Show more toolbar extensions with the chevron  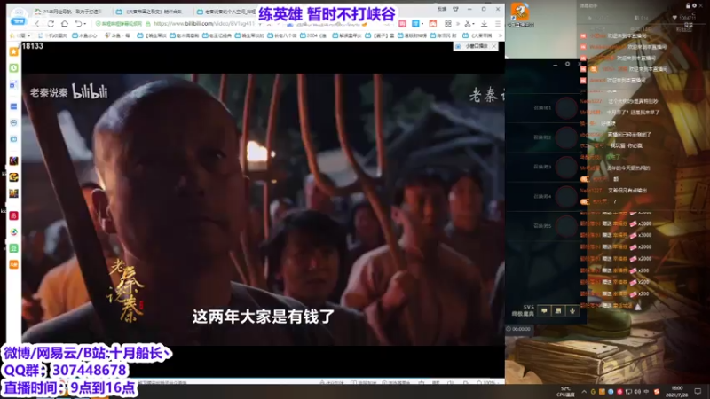[458, 24]
